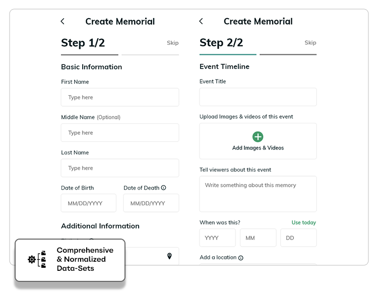Screen dimensions: 378x302
Task: Select the Date of Birth field
Action: (89, 203)
